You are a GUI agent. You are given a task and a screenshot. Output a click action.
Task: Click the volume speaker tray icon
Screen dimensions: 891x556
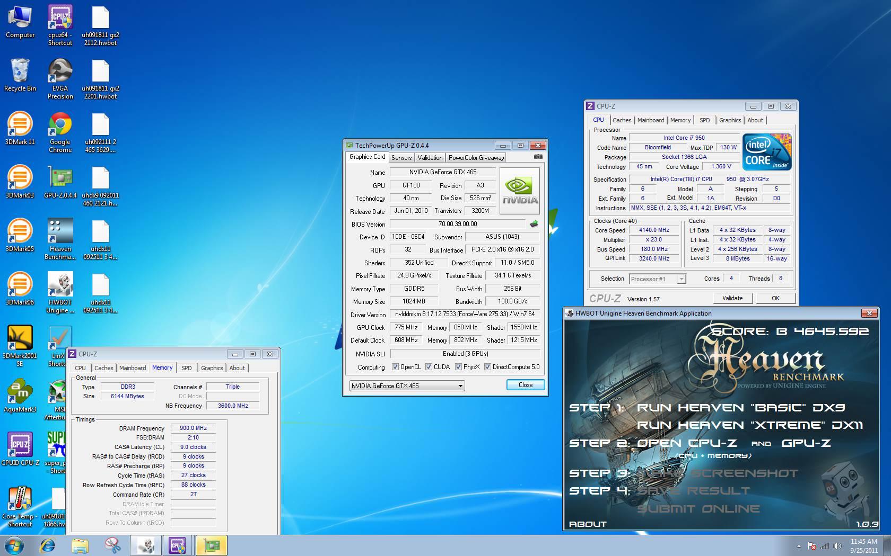click(x=837, y=545)
